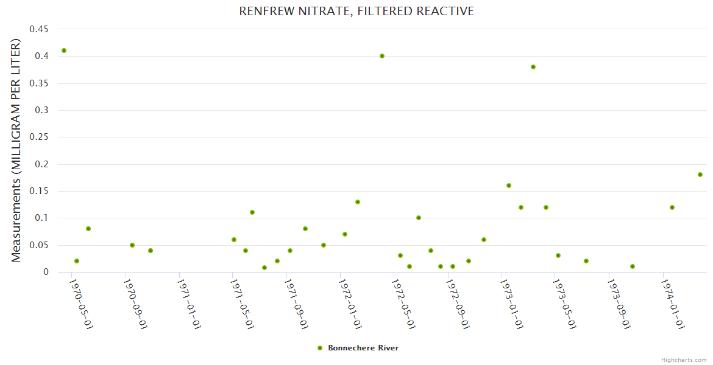Click the 0.13 point after 1972-01-01

358,202
